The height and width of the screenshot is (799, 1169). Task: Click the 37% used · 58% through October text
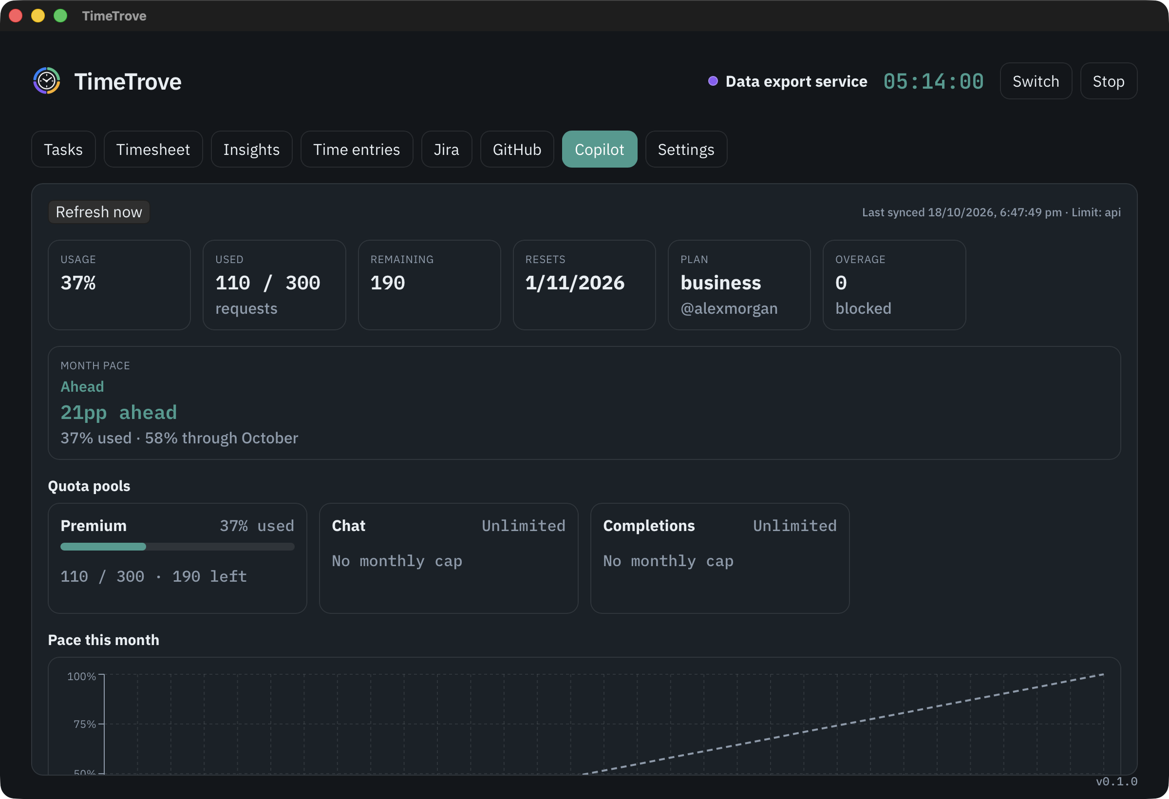(x=179, y=438)
